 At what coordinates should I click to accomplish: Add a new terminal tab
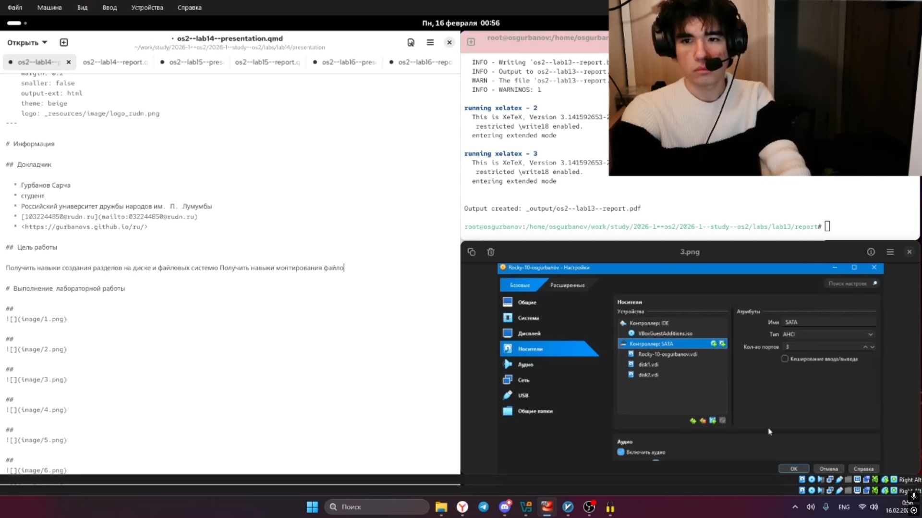(471, 42)
